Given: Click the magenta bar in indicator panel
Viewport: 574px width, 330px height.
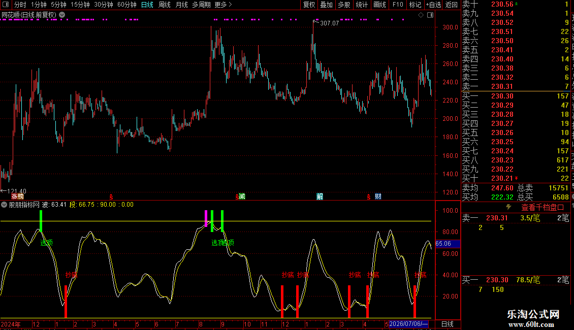Looking at the screenshot, I should [x=206, y=218].
